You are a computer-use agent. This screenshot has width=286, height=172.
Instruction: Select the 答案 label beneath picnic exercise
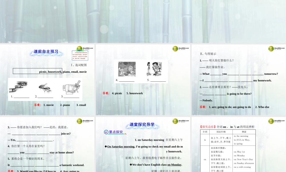pyautogui.click(x=105, y=93)
